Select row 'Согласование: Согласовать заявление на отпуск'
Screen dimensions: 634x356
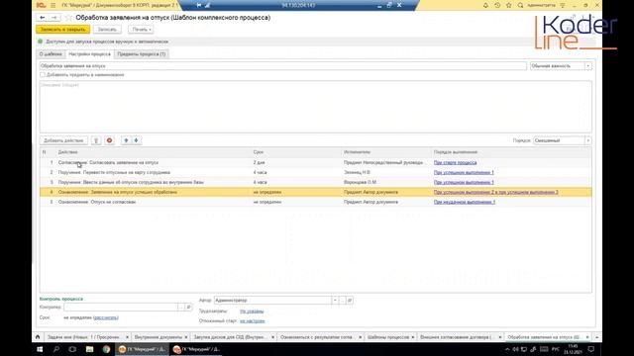pos(315,162)
